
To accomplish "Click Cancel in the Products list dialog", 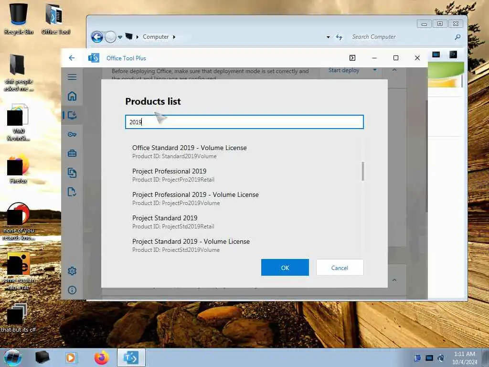I will point(340,268).
